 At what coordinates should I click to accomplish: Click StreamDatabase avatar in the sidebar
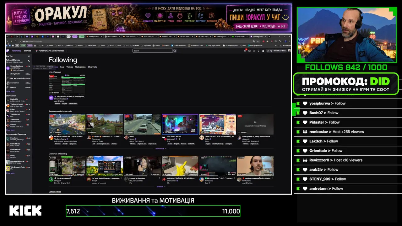[x=8, y=68]
